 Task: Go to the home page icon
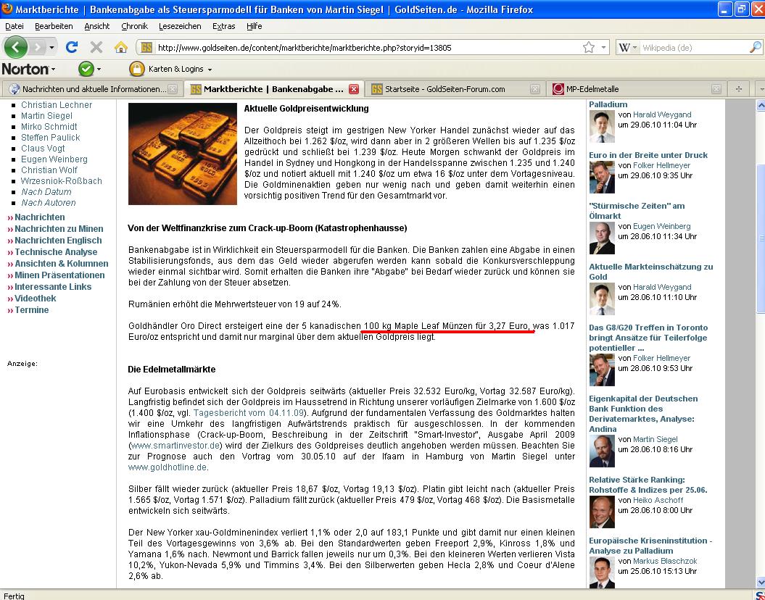[x=120, y=47]
